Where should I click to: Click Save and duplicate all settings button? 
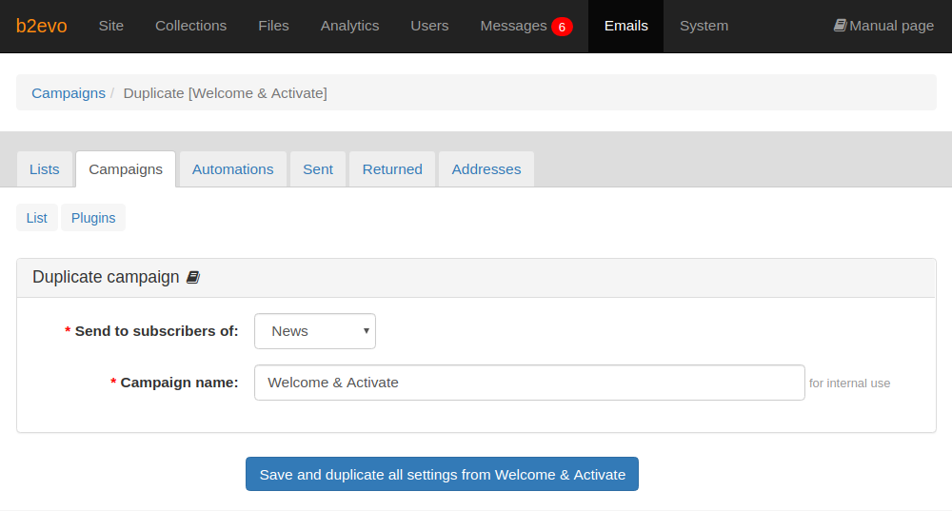point(442,474)
